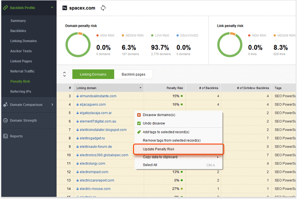Open electriccarsreport.com link
This screenshot has height=199, width=297.
tap(97, 180)
